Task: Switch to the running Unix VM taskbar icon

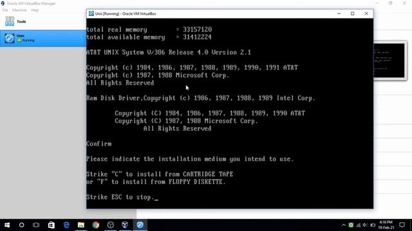Action: click(140, 225)
